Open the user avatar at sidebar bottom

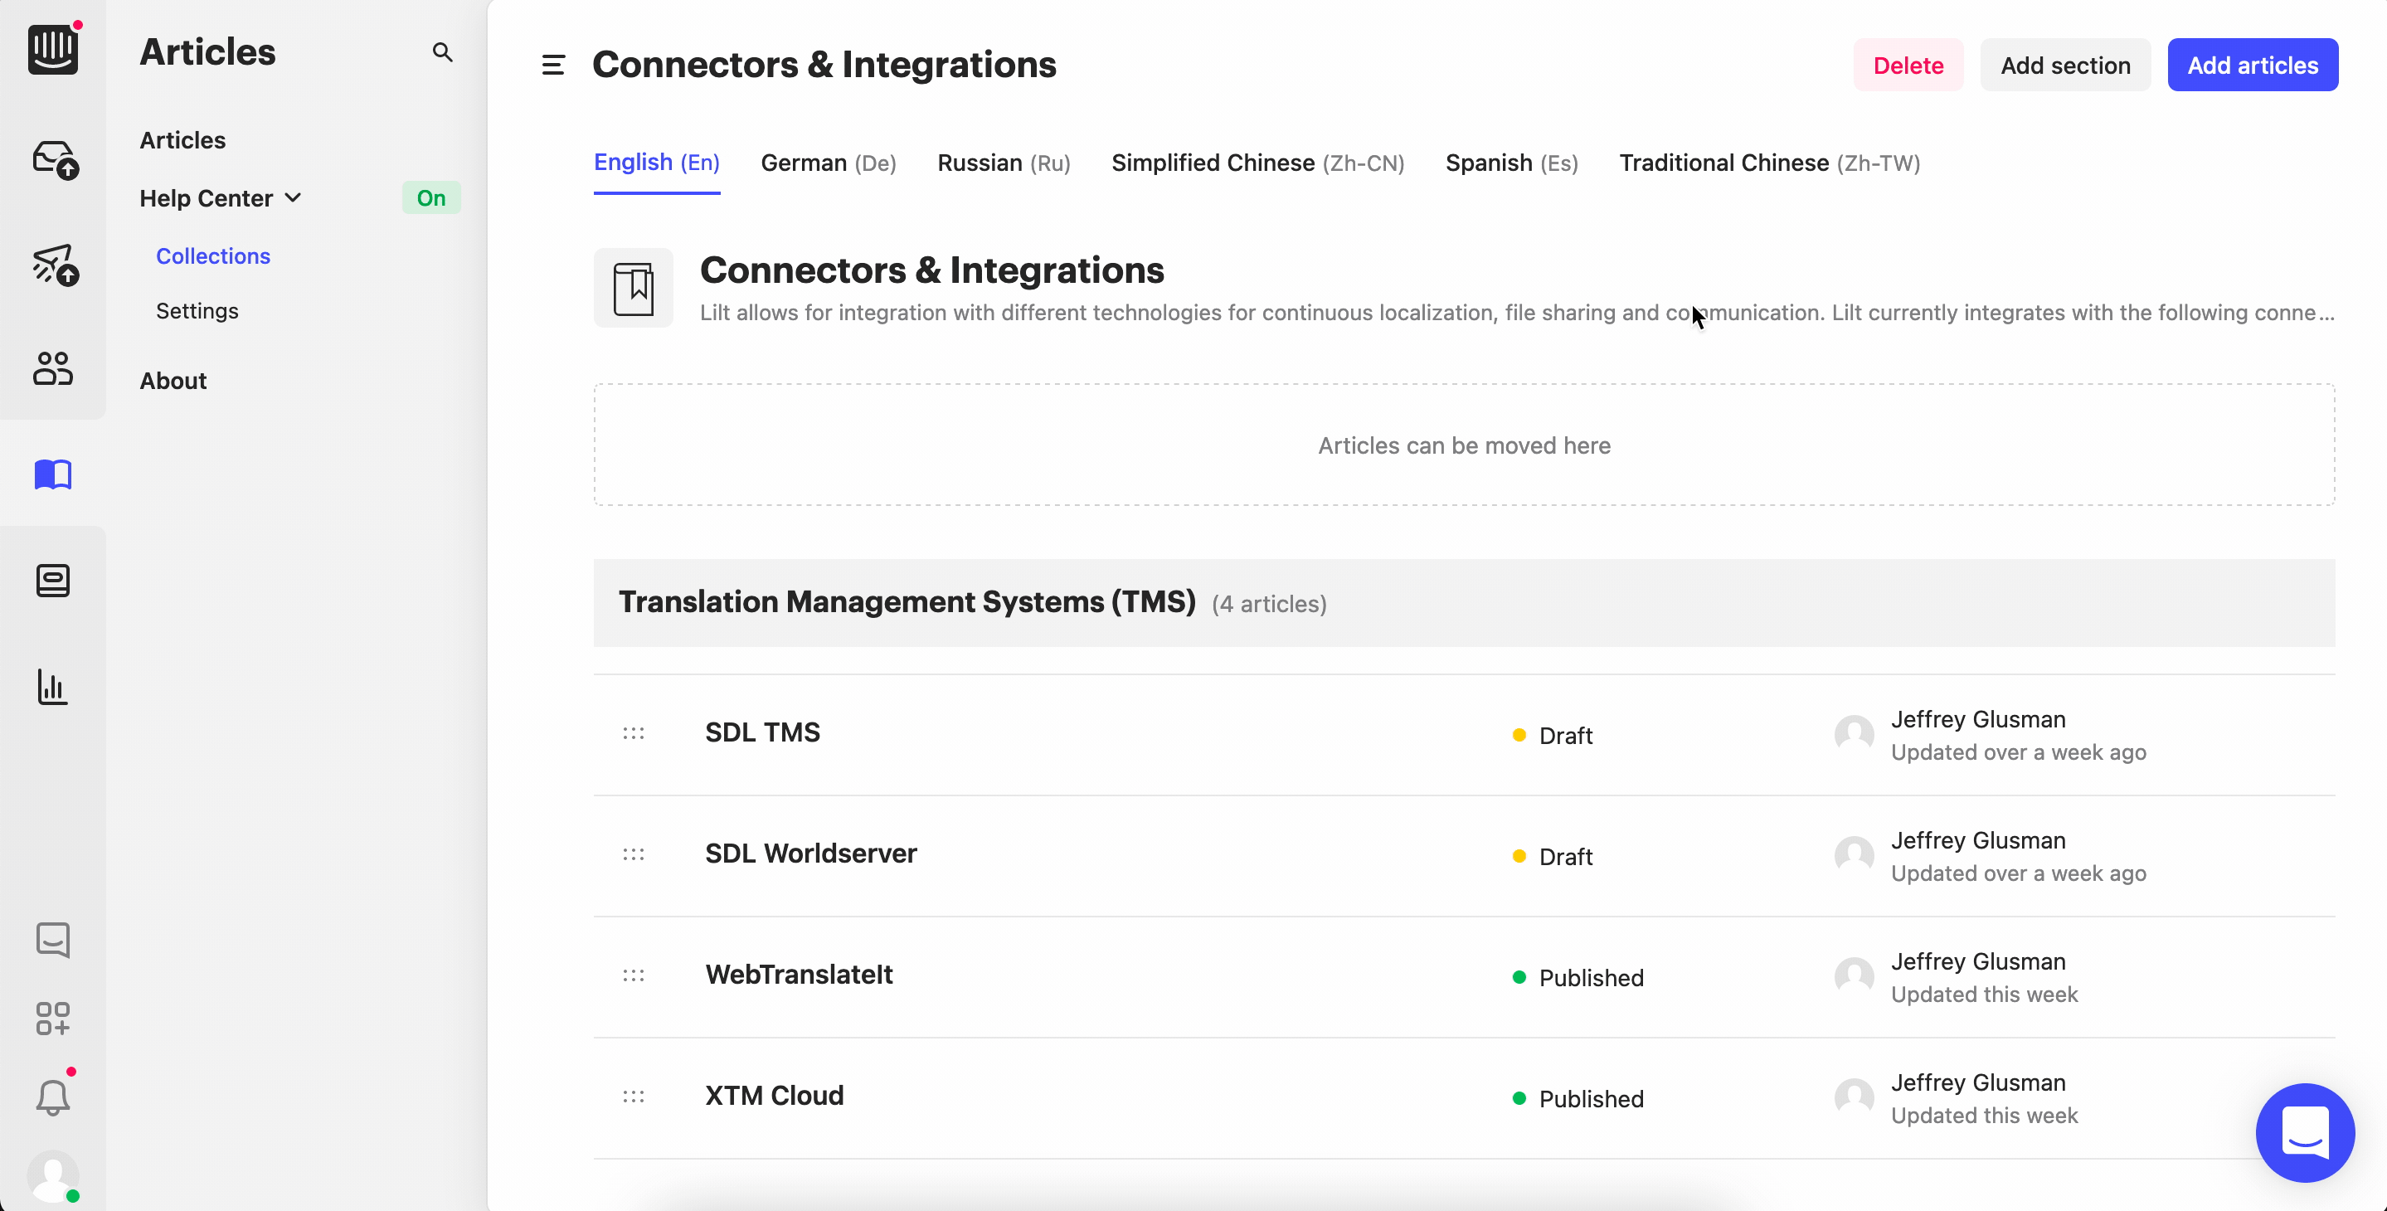pyautogui.click(x=53, y=1176)
